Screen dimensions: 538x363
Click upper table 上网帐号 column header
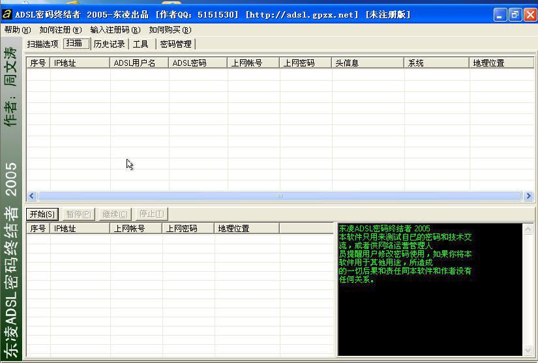254,63
